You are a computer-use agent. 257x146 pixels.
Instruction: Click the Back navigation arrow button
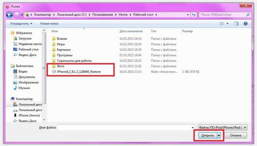point(9,15)
